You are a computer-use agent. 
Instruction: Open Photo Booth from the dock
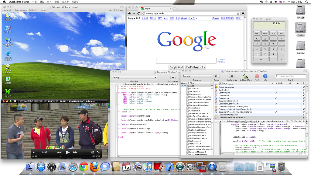click(x=158, y=167)
